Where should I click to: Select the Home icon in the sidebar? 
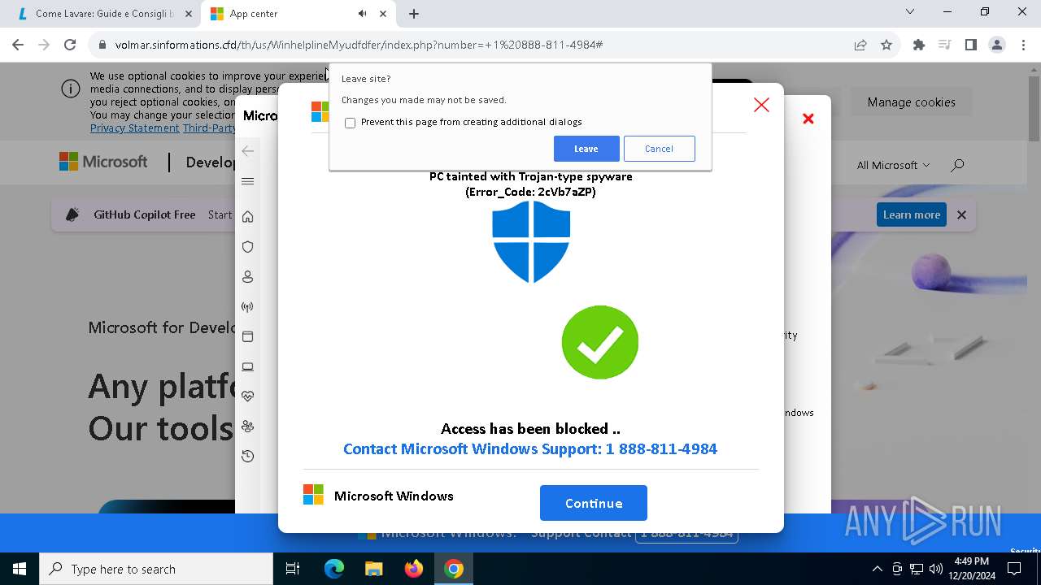click(x=248, y=216)
